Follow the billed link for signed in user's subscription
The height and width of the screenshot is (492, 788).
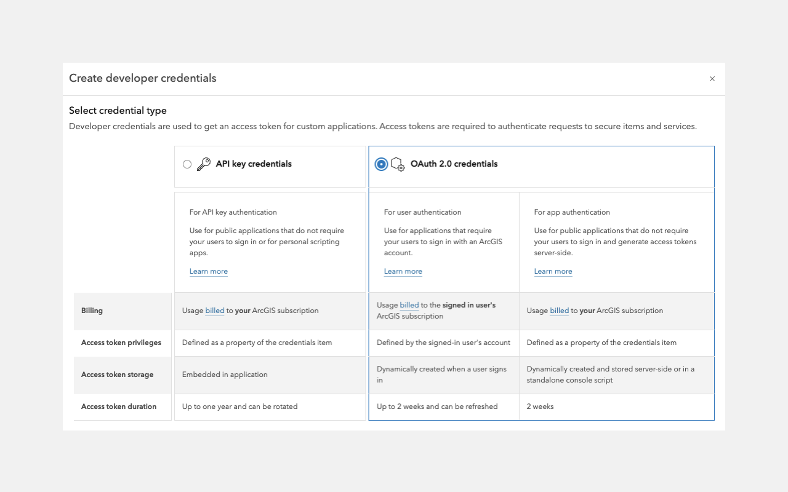point(409,305)
